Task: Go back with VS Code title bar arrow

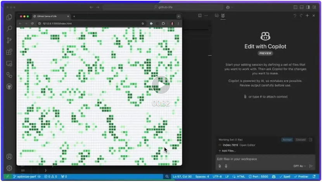Action: click(x=91, y=7)
